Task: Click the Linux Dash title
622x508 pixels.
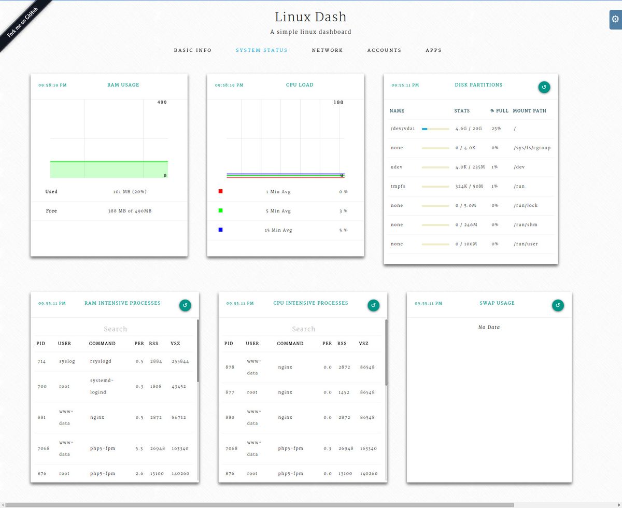Action: (310, 17)
